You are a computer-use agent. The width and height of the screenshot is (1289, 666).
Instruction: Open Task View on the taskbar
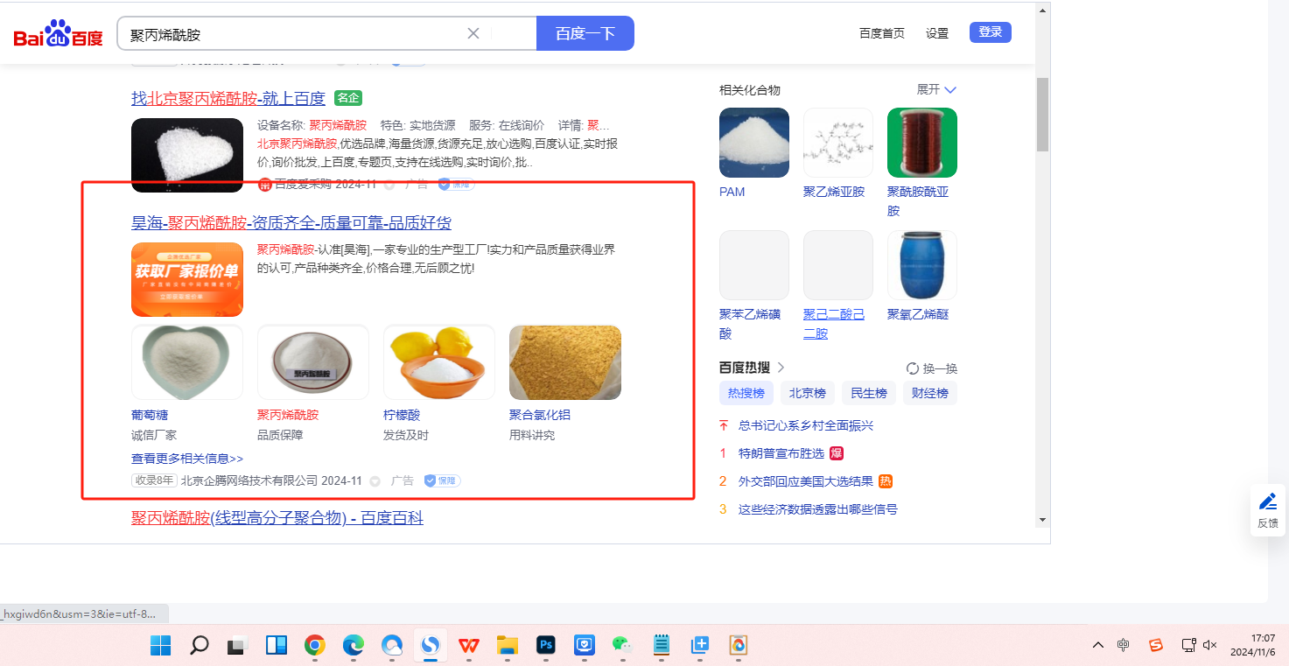click(237, 646)
